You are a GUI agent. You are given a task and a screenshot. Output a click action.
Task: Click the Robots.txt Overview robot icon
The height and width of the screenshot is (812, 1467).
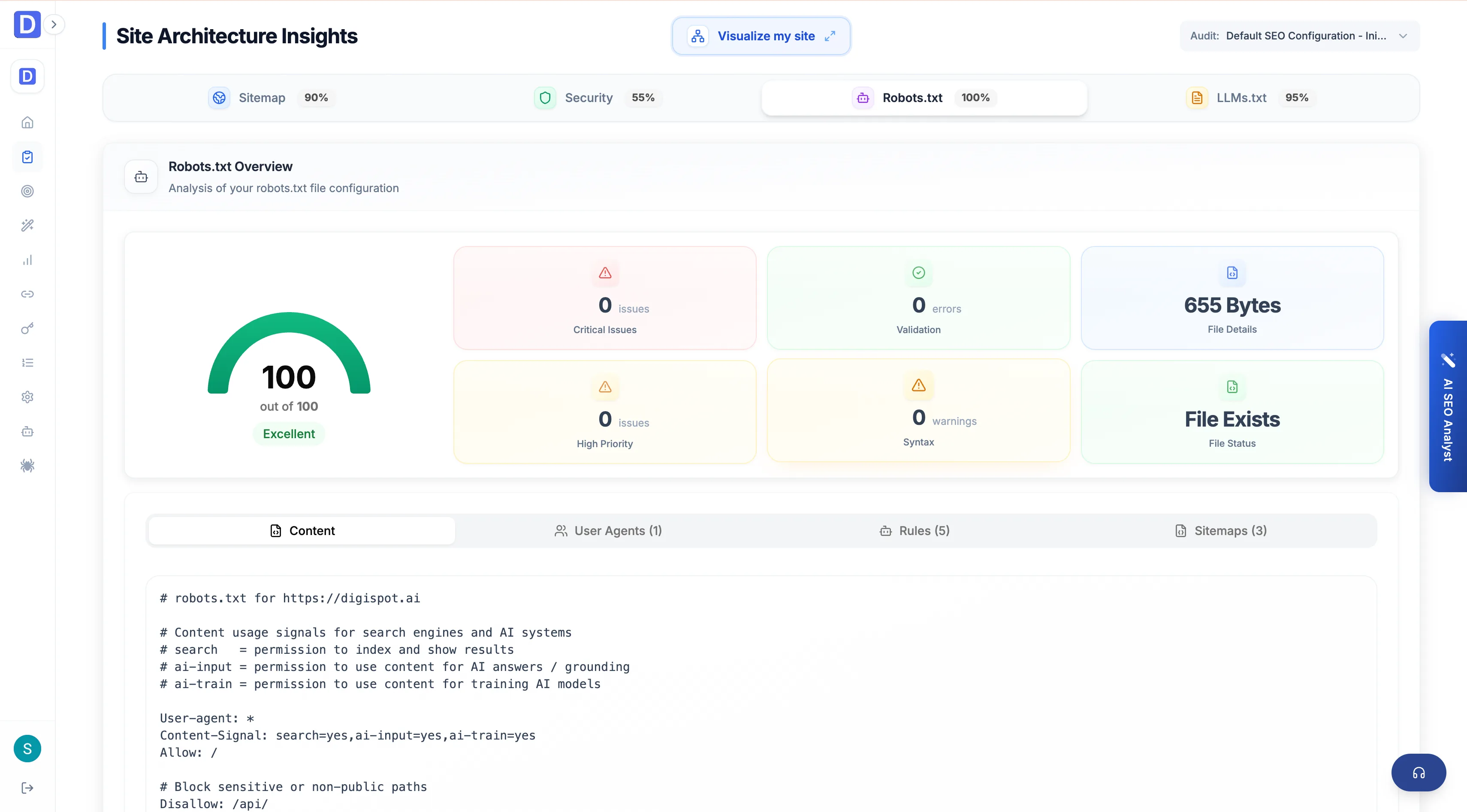pos(141,177)
